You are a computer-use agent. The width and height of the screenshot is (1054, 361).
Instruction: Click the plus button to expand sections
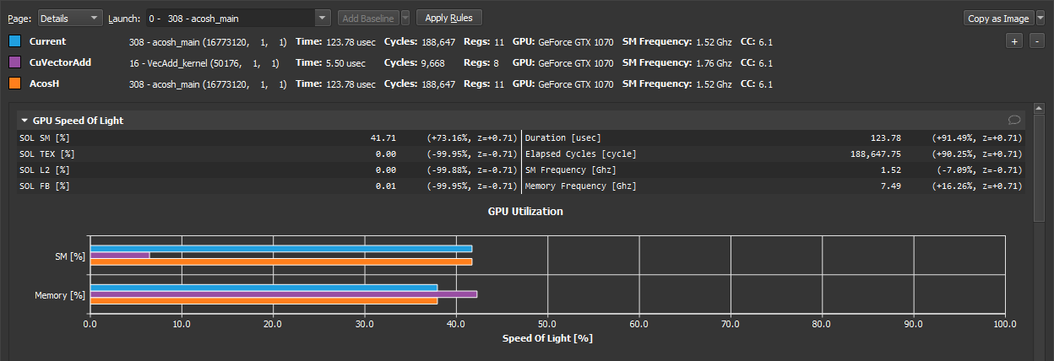tap(1014, 41)
